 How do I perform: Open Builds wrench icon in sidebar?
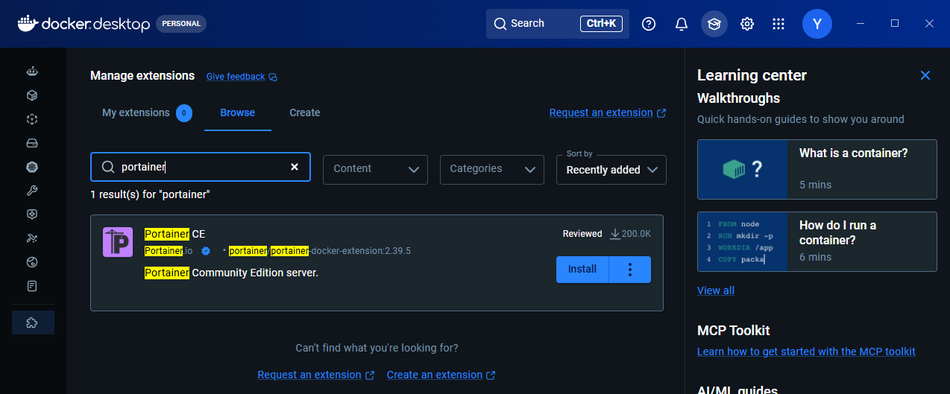pos(32,191)
